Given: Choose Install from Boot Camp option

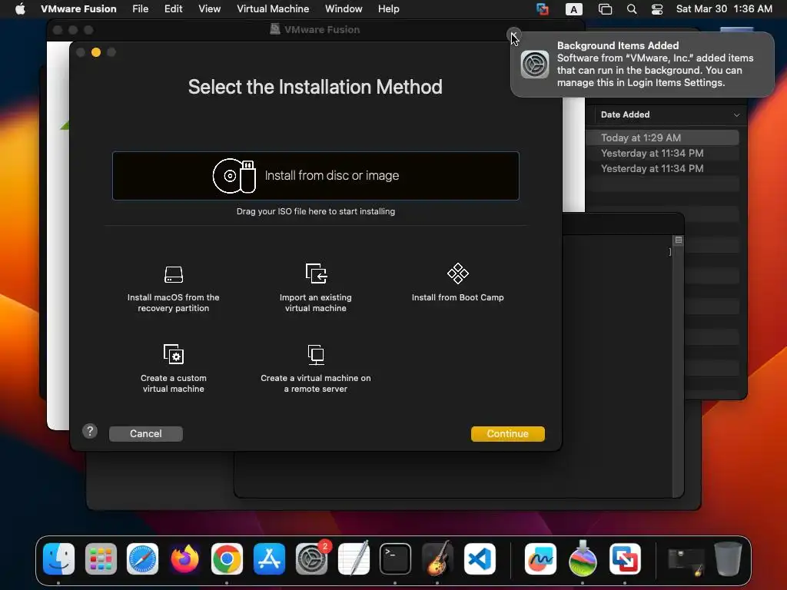Looking at the screenshot, I should [x=458, y=283].
